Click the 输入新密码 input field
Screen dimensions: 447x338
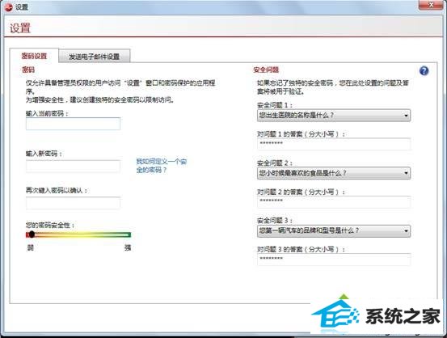point(73,166)
